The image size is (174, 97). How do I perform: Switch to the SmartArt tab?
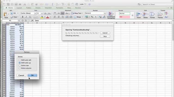pos(48,8)
